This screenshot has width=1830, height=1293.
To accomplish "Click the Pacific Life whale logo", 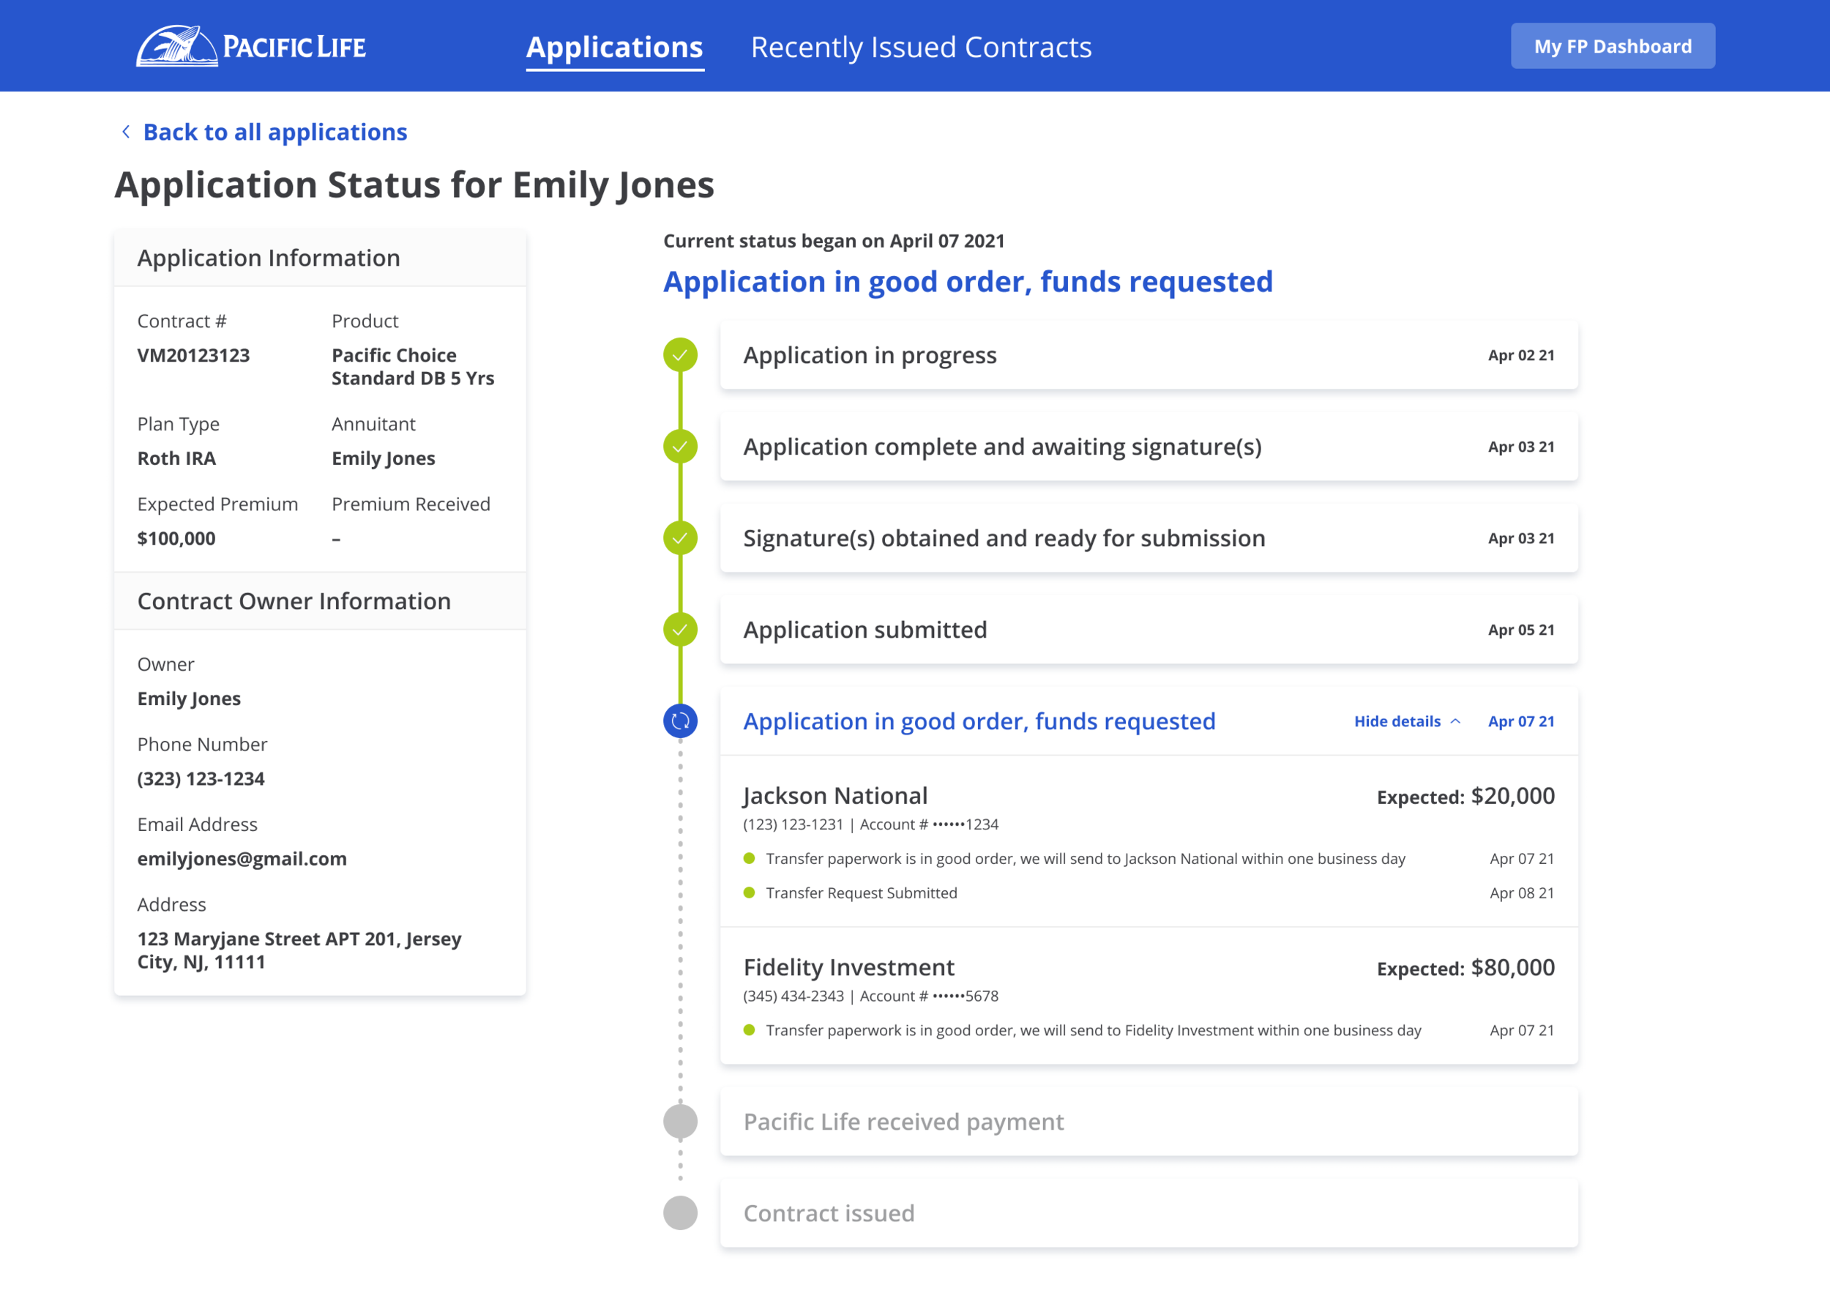I will pos(176,46).
